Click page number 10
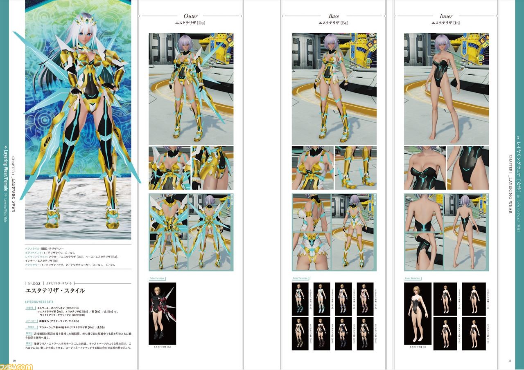The image size is (524, 370). pyautogui.click(x=14, y=361)
